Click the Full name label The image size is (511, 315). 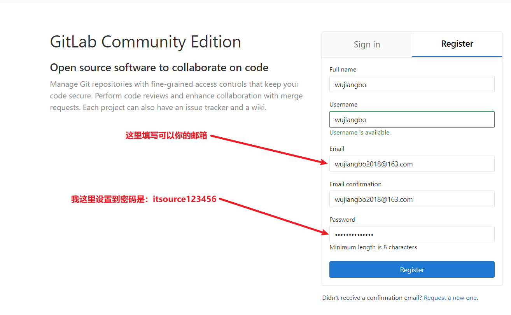343,70
